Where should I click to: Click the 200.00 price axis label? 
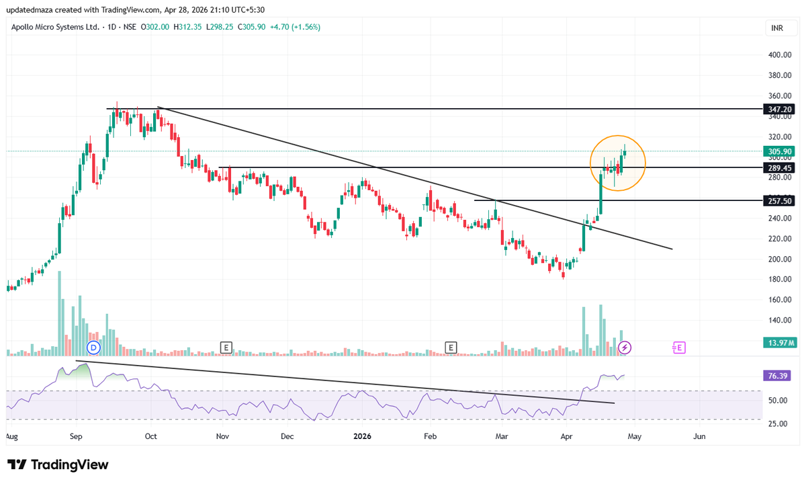click(x=779, y=259)
